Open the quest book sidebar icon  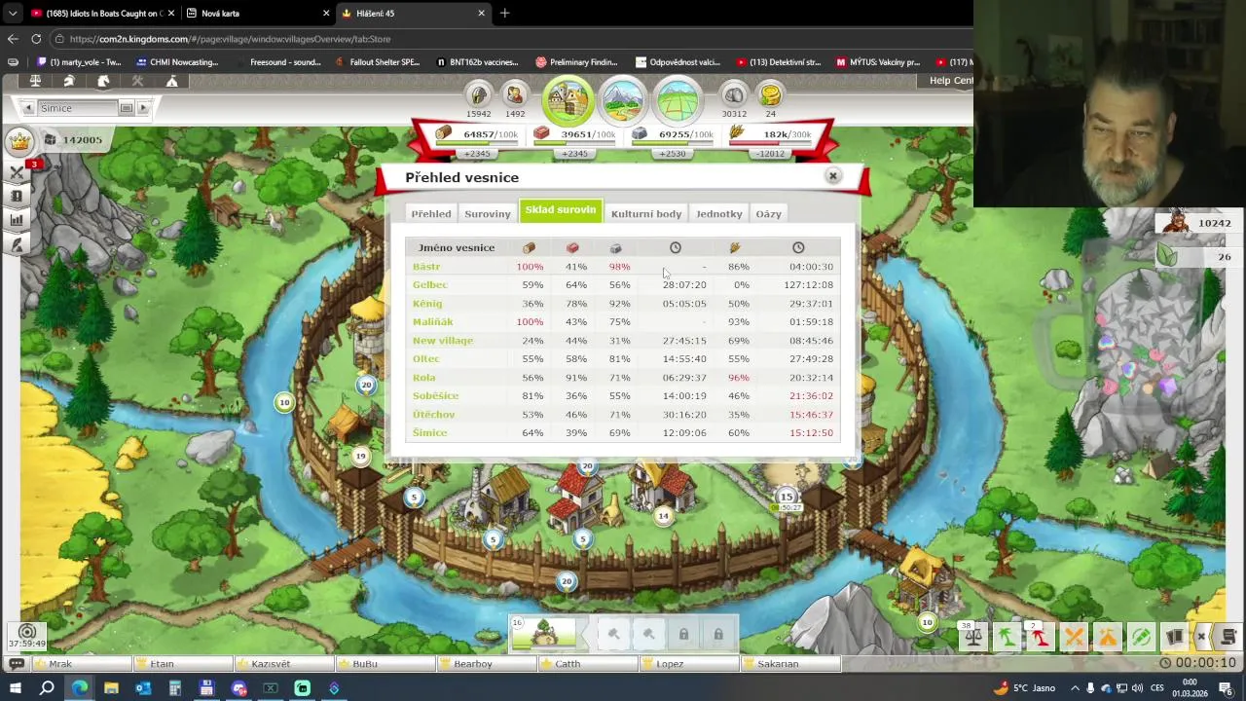pos(17,196)
